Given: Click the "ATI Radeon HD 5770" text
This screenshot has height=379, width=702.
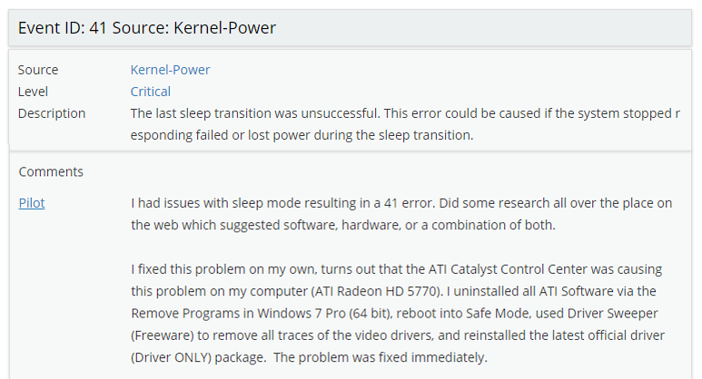Looking at the screenshot, I should (391, 292).
